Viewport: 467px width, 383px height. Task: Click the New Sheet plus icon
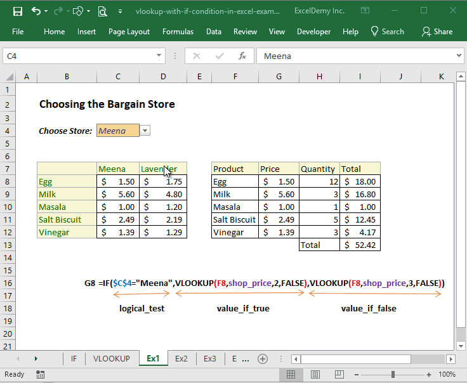click(262, 358)
